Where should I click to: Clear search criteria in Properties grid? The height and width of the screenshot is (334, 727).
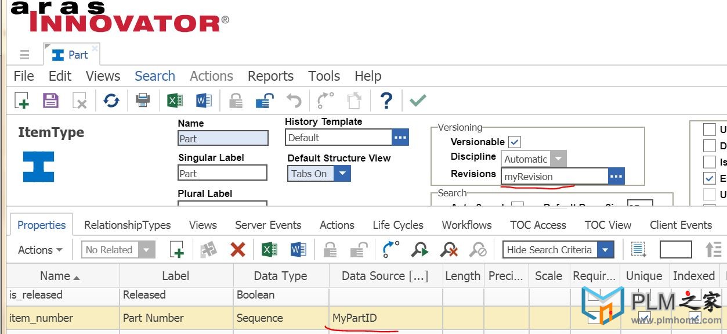pyautogui.click(x=449, y=250)
